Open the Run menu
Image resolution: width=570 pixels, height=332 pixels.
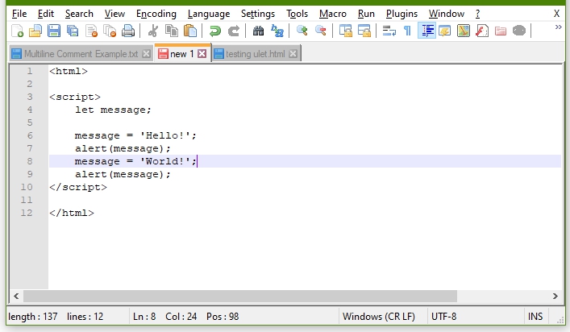click(x=366, y=14)
